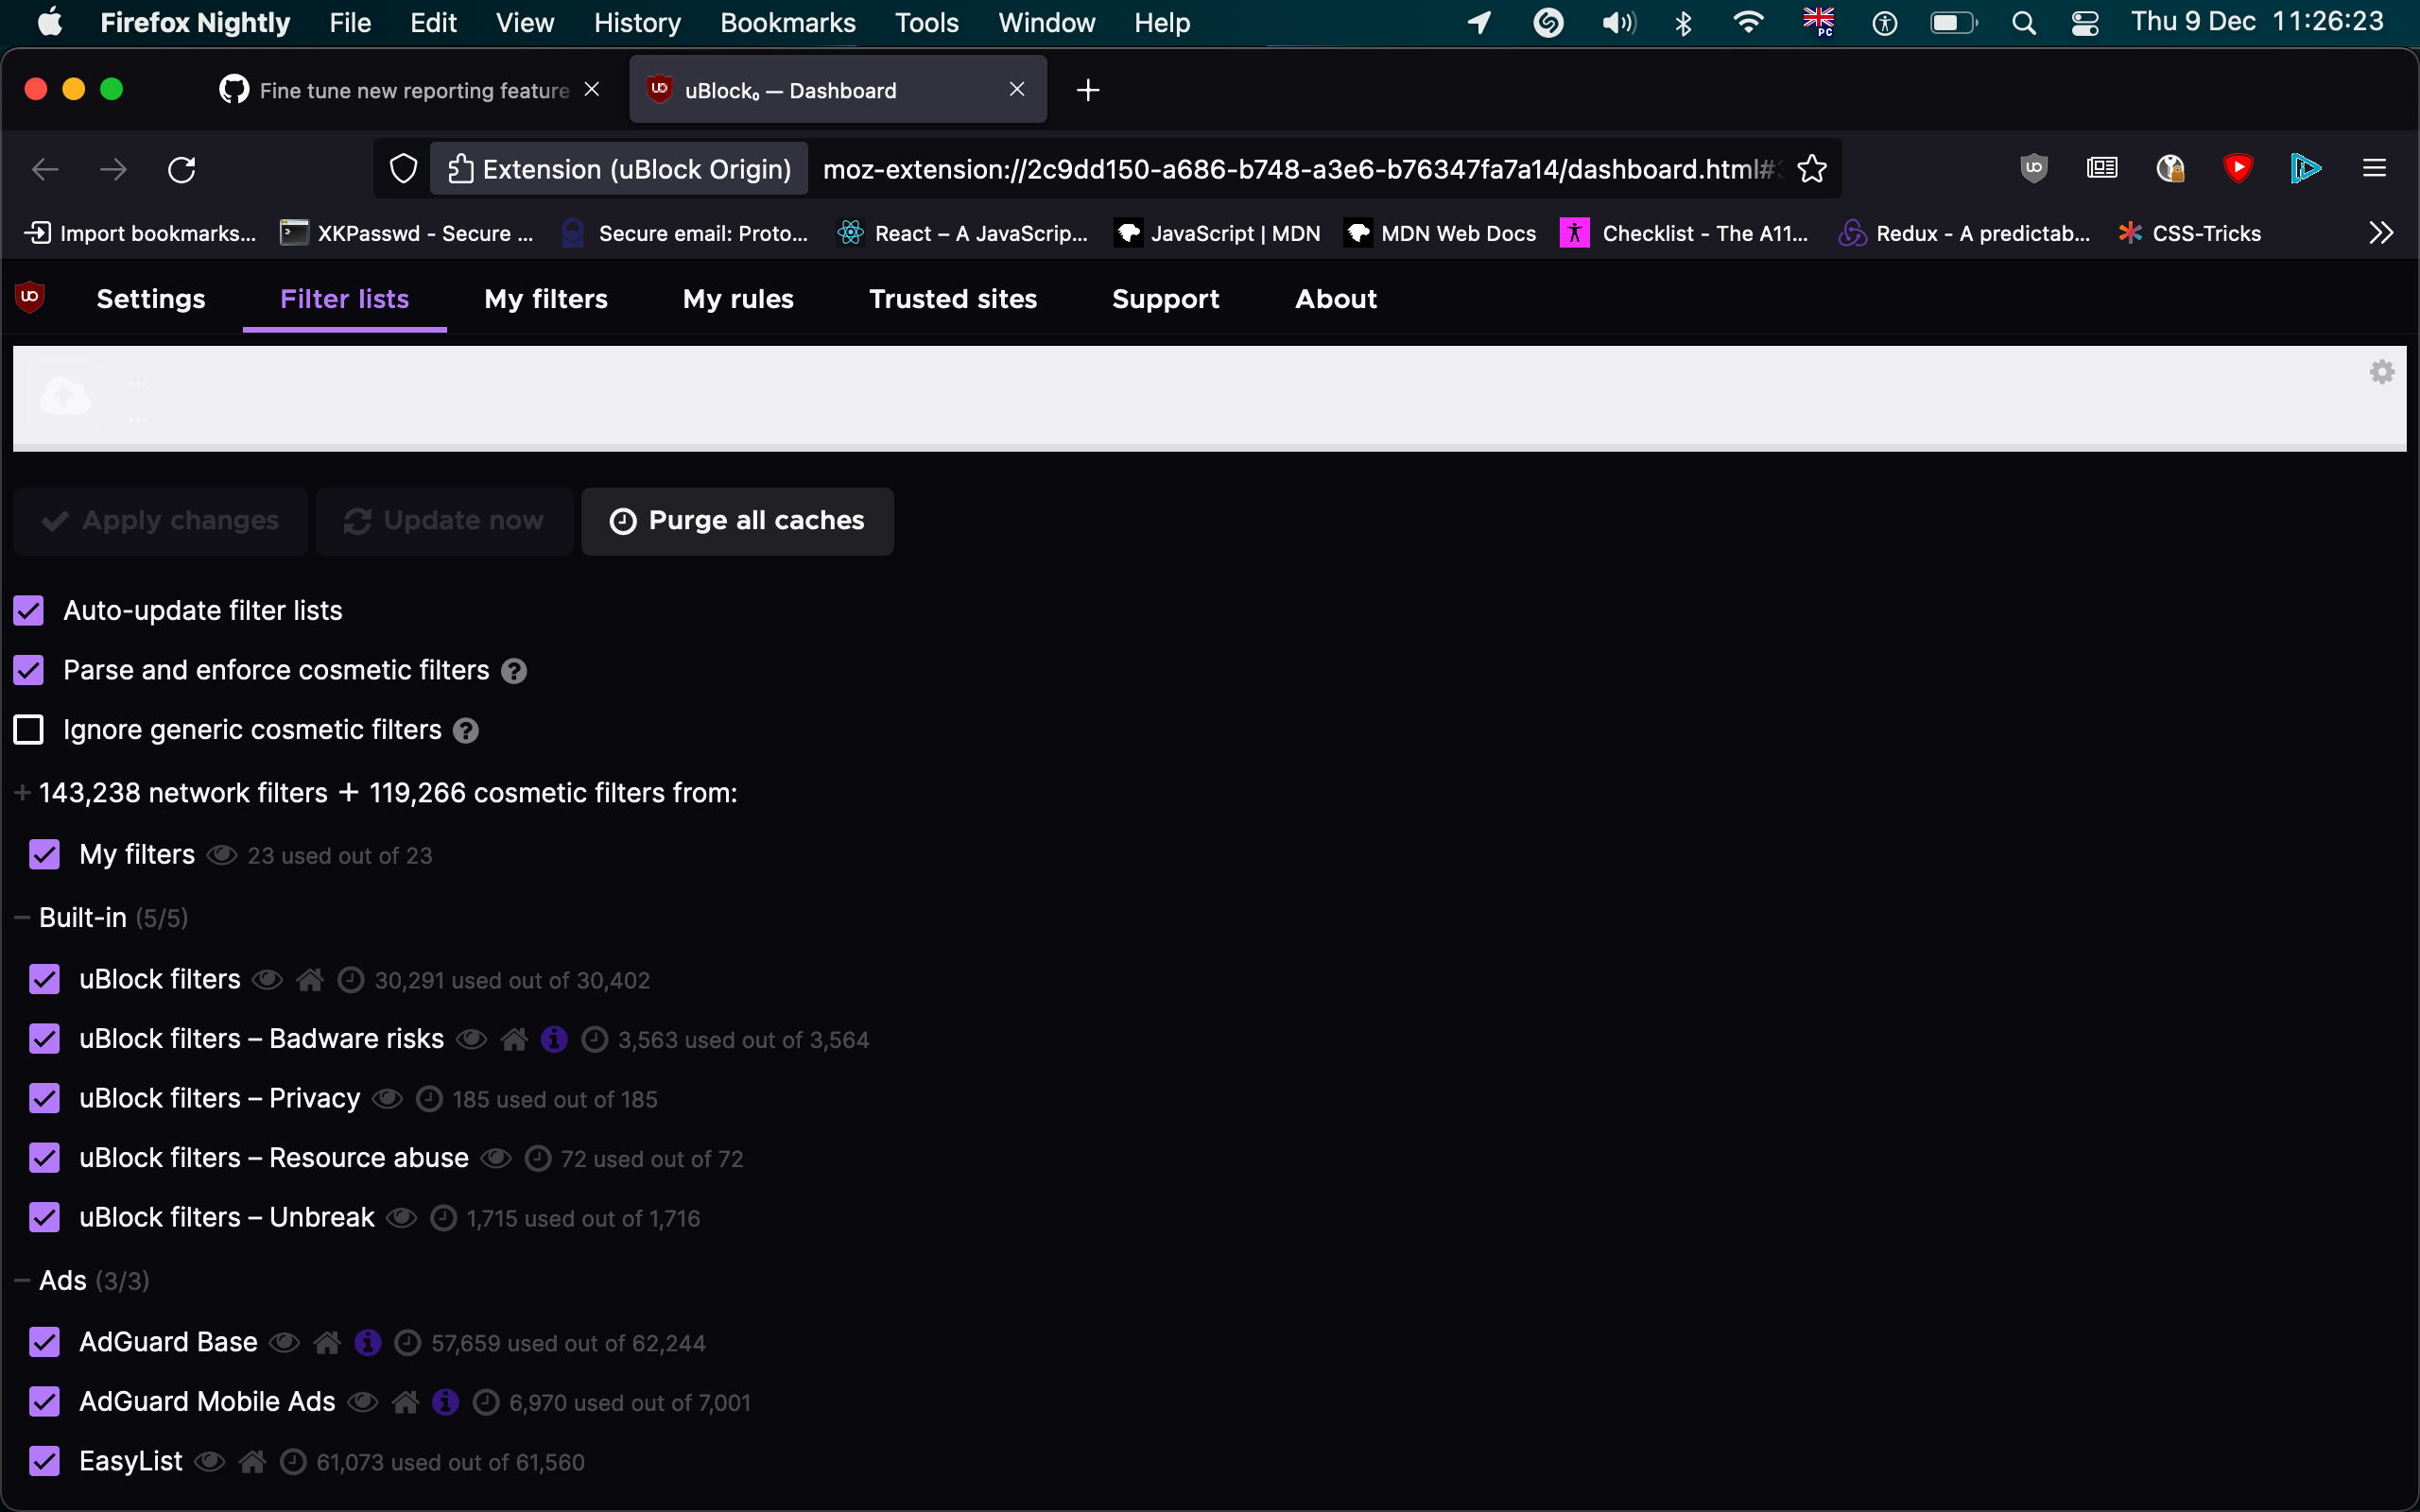This screenshot has height=1512, width=2420.
Task: Expand hidden bookmarks with the double chevron
Action: (2380, 232)
